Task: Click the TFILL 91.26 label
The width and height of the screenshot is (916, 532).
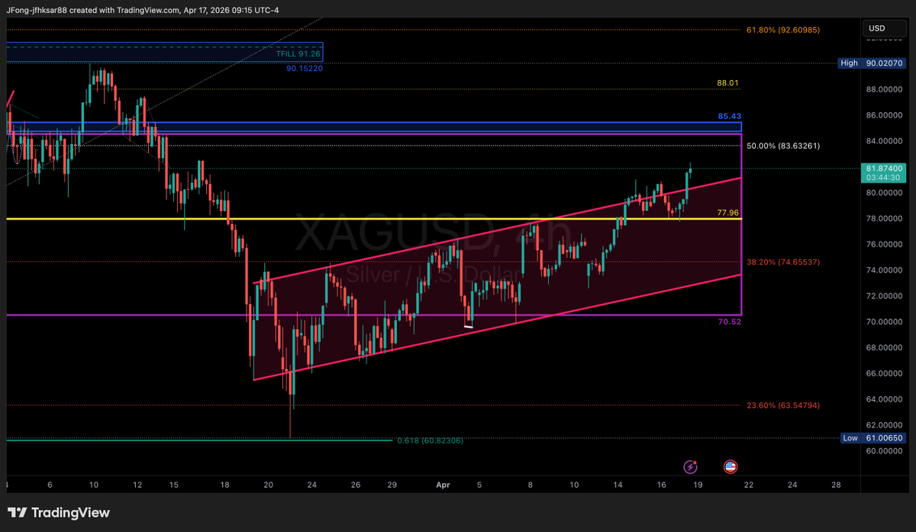Action: pos(298,54)
